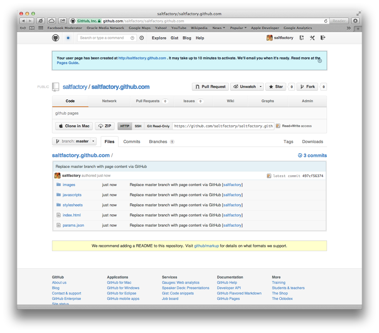Click the search or type a command field
The image size is (379, 333).
pyautogui.click(x=107, y=38)
